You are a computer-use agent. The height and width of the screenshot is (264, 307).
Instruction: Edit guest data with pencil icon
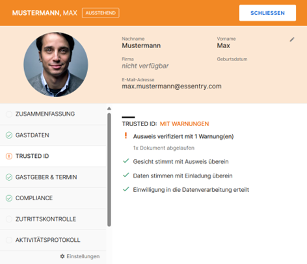point(292,40)
